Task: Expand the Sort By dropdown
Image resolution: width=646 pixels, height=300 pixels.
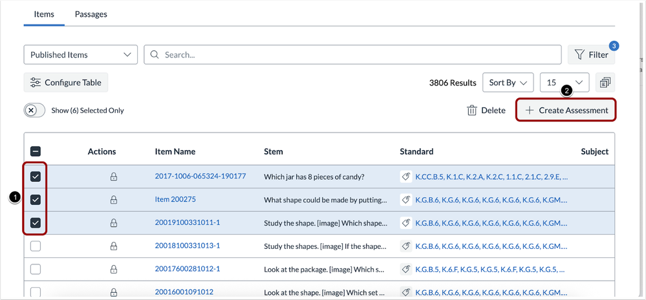Action: click(508, 83)
